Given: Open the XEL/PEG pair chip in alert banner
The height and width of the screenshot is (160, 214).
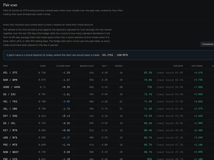Looking at the screenshot, I should click(107, 55).
